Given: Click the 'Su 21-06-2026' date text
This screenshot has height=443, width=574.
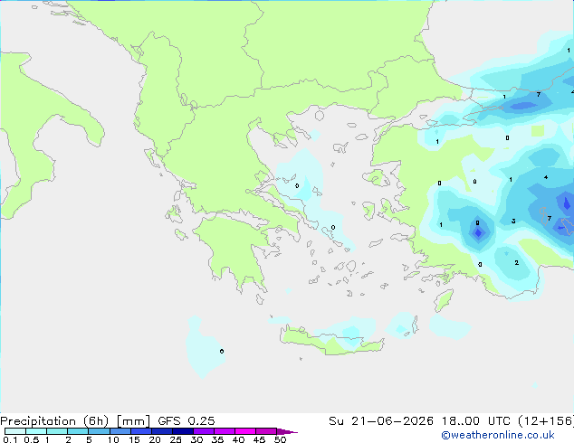Looking at the screenshot, I should 381,421.
